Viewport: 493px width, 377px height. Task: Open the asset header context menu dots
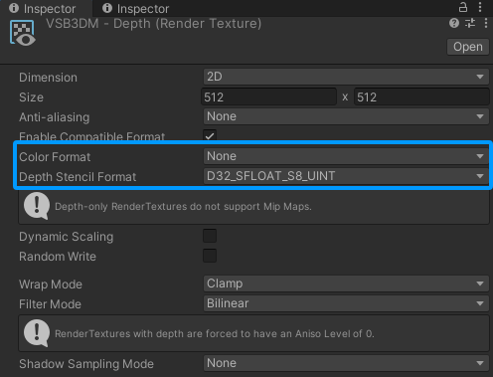(x=486, y=23)
